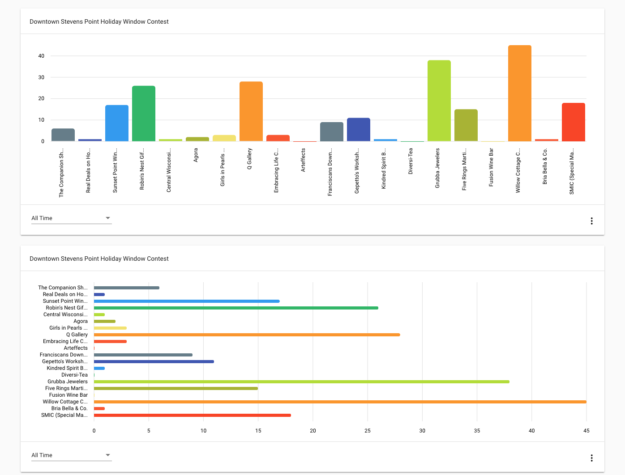
Task: Open the three-dot menu on the bottom chart card
Action: tap(591, 458)
